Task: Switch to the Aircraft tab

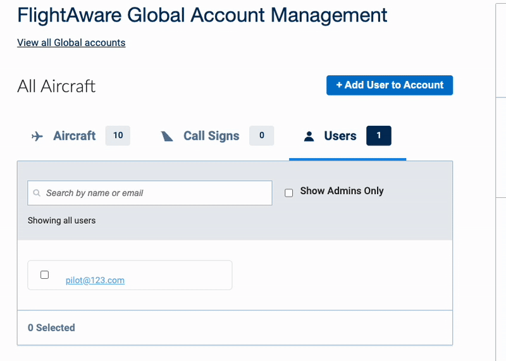Action: click(x=80, y=136)
